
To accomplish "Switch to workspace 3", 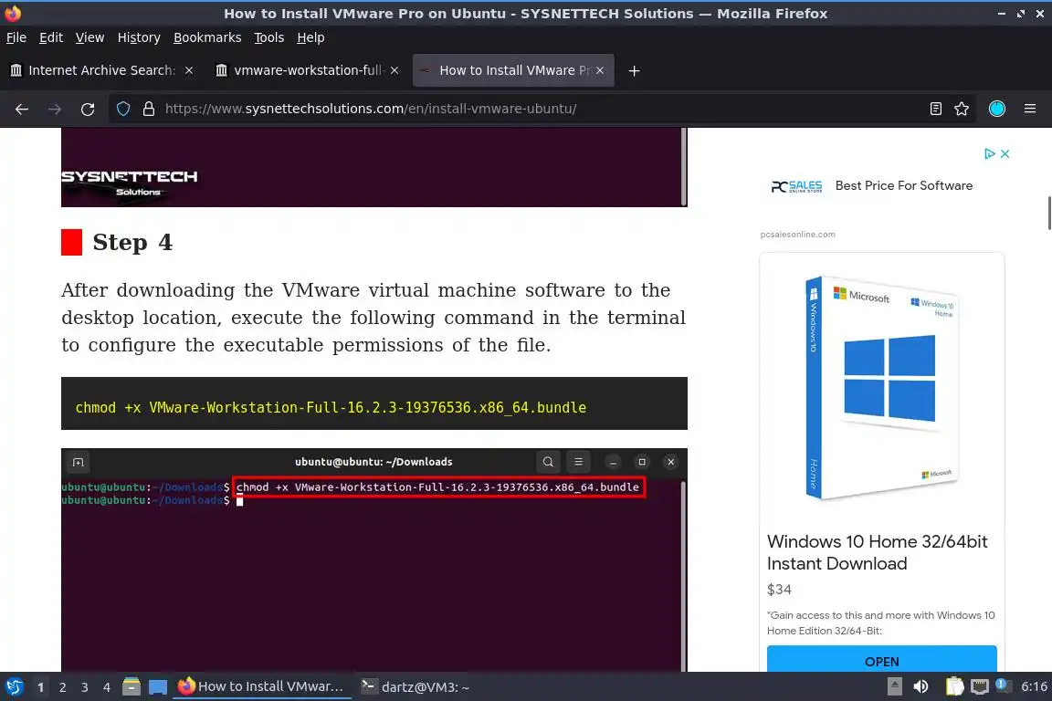I will click(x=85, y=687).
